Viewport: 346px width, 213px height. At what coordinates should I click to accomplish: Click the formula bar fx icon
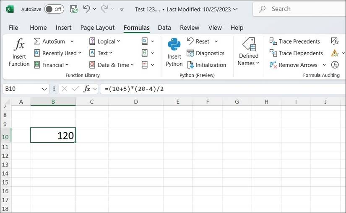click(87, 89)
